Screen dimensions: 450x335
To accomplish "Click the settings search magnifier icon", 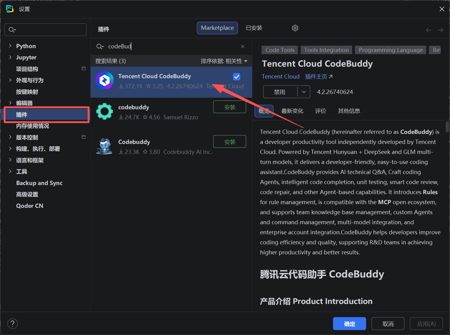I will [x=12, y=30].
